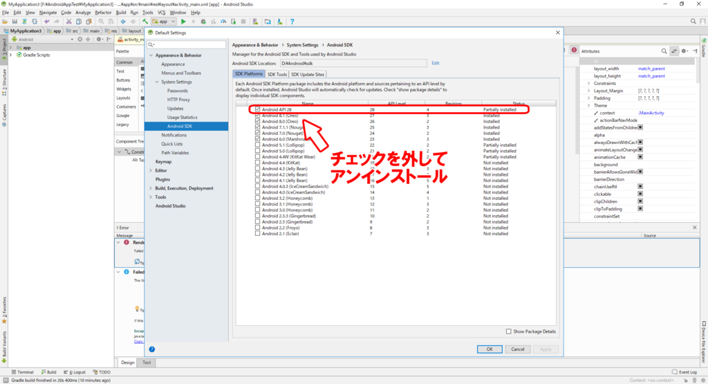The width and height of the screenshot is (708, 384).
Task: Toggle the view all attributes arrows icon
Action: (674, 51)
